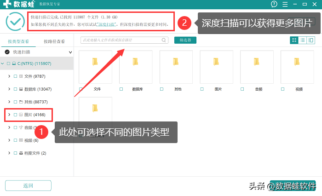Image resolution: width=322 pixels, height=196 pixels.
Task: Open the 数据库 folder thumbnail
Action: tap(136, 67)
